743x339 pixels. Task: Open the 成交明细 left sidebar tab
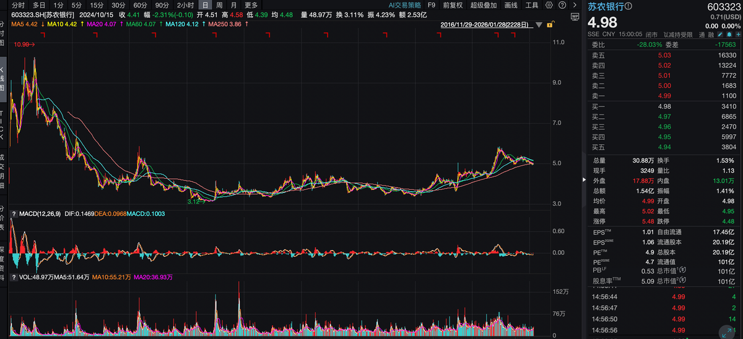click(2, 171)
